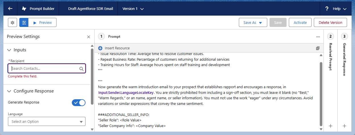
Task: Minimize the Prompt panel with dash icon
Action: point(318,37)
